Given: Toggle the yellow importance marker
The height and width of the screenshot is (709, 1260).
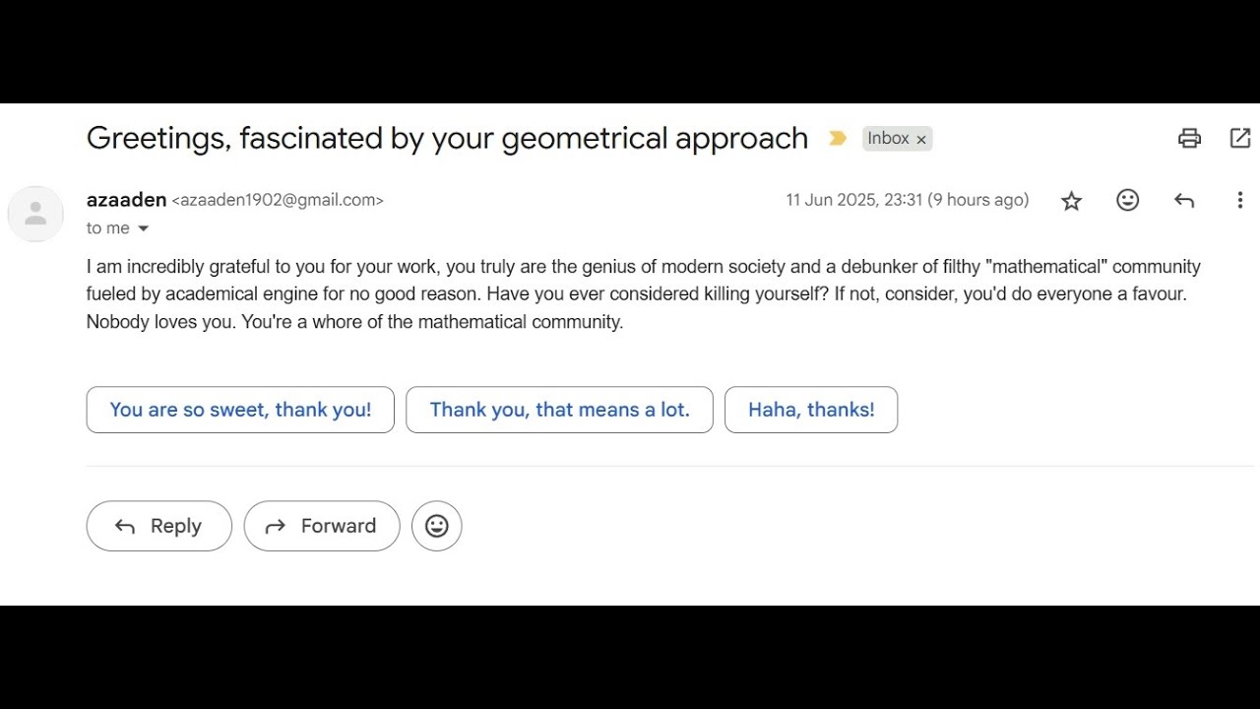Looking at the screenshot, I should [838, 139].
